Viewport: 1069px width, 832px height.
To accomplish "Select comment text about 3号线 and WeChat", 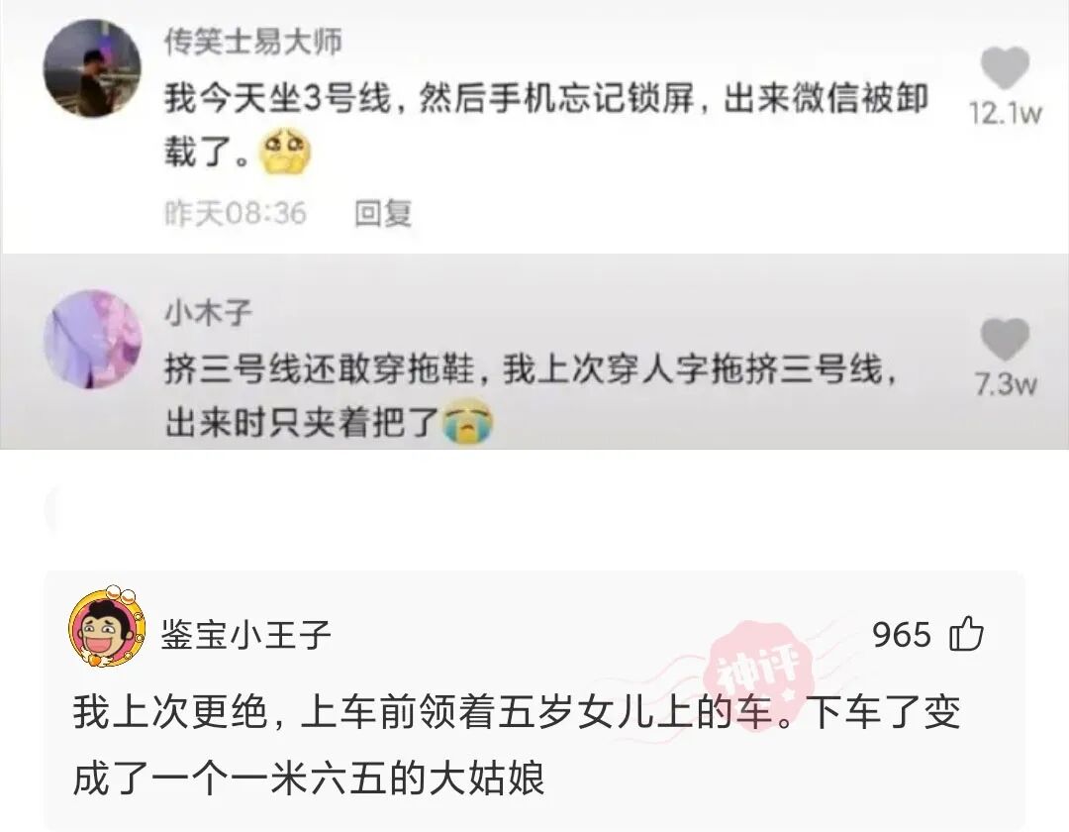I will (x=546, y=125).
